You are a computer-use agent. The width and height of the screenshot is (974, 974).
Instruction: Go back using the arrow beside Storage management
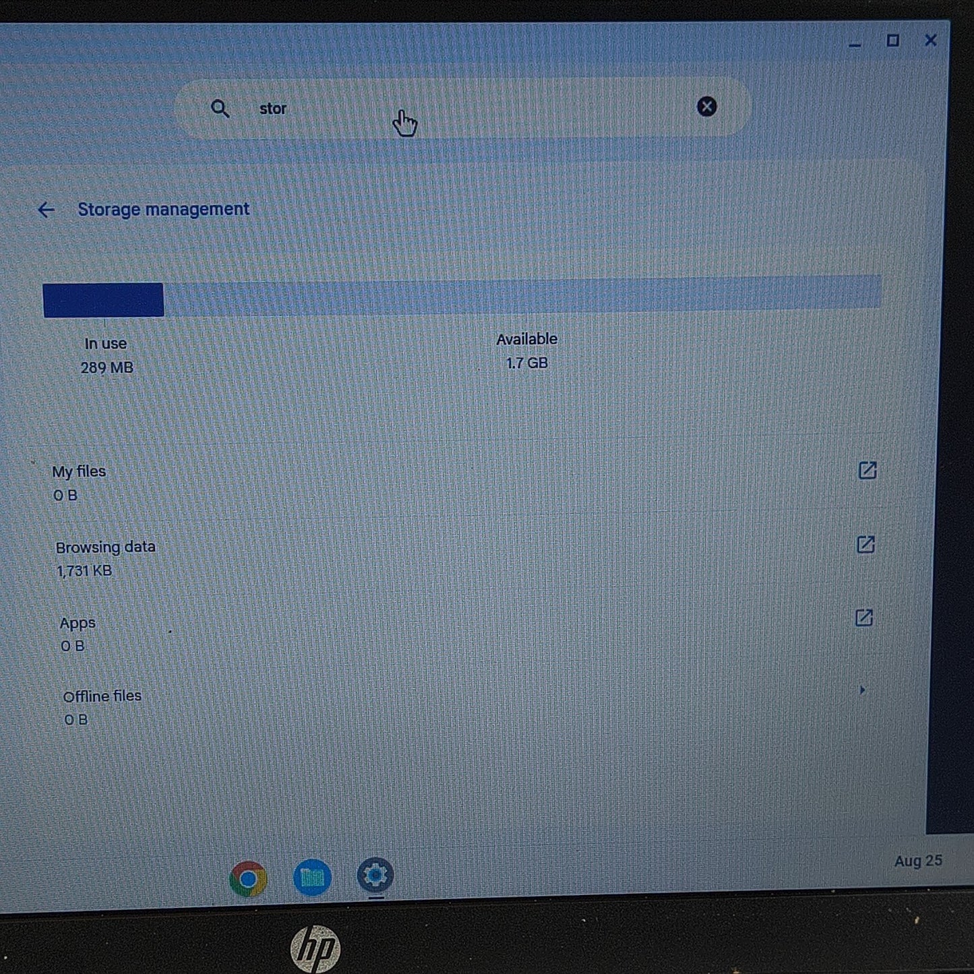(46, 210)
